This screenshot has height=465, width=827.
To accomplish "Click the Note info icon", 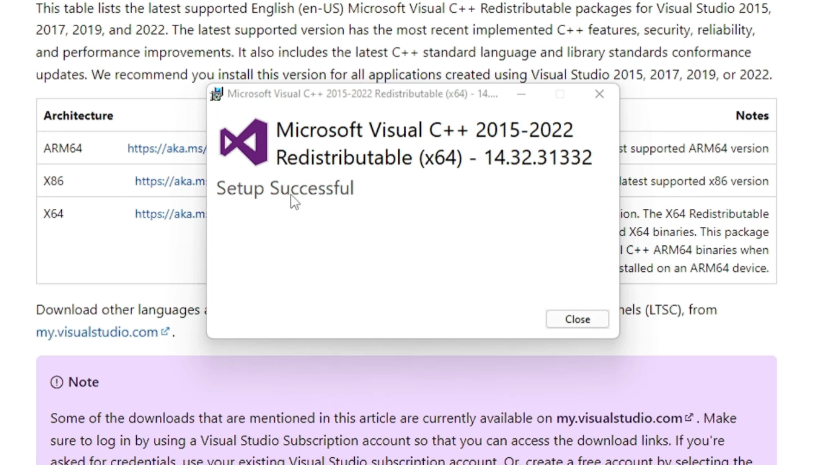I will [x=56, y=382].
